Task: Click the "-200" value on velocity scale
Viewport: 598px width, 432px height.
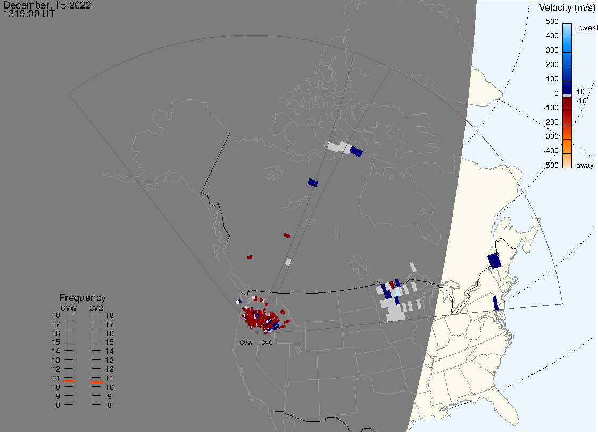Action: point(551,122)
